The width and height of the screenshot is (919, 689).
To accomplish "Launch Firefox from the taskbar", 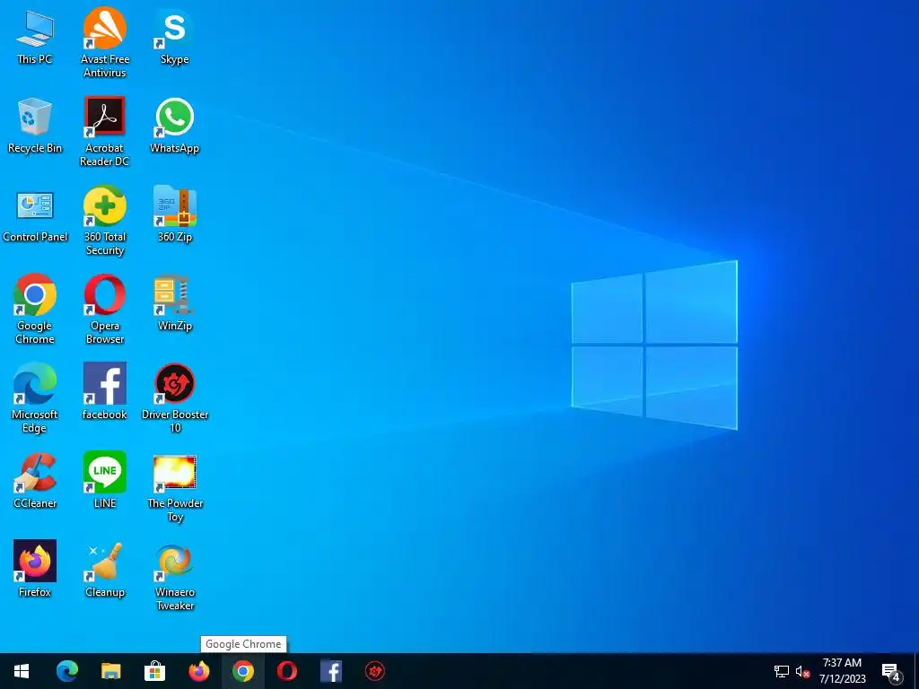I will click(x=198, y=671).
